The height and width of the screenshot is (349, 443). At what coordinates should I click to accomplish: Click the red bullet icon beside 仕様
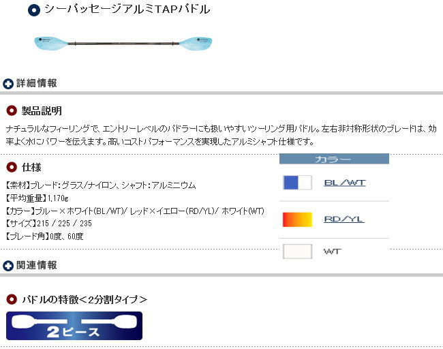point(12,167)
